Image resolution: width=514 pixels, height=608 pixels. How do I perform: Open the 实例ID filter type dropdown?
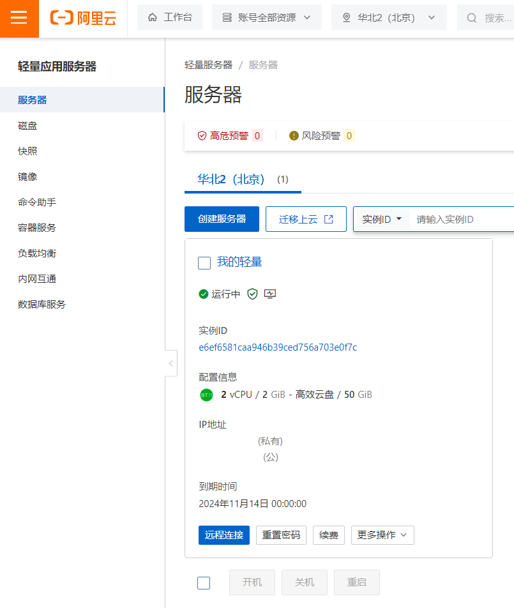[382, 219]
